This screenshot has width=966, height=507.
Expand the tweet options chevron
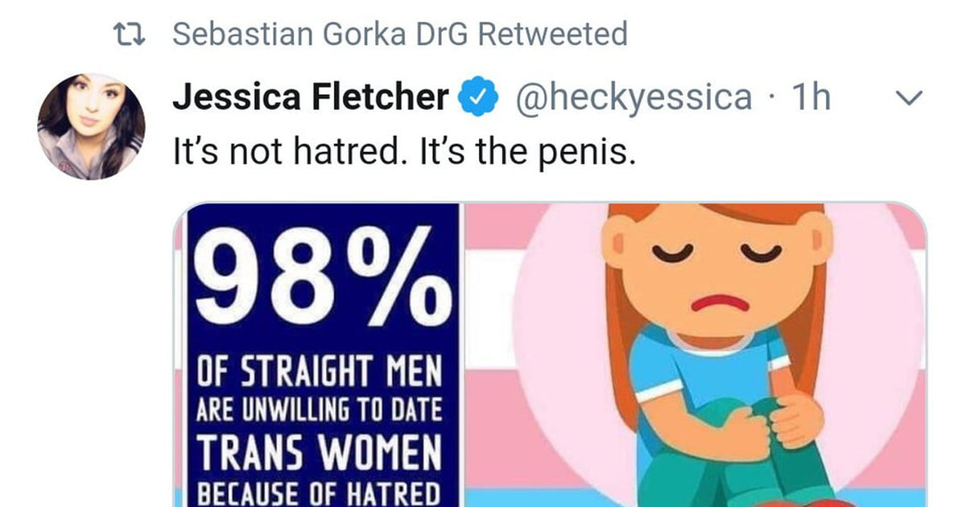coord(909,99)
